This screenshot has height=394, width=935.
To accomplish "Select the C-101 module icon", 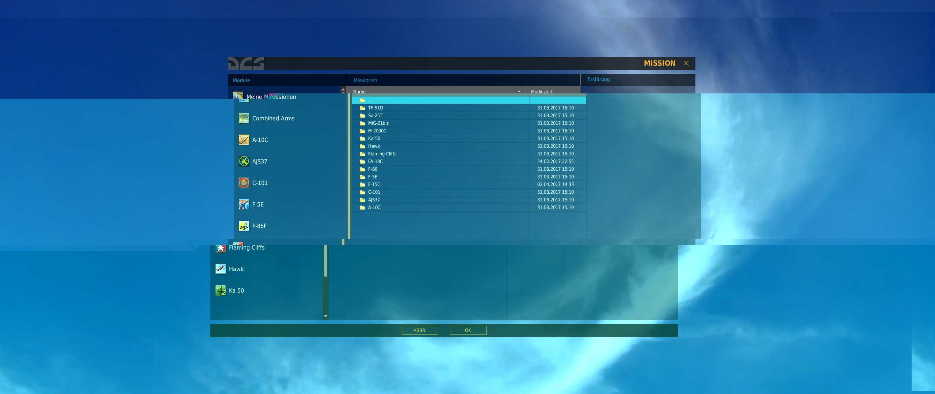I will click(x=244, y=183).
